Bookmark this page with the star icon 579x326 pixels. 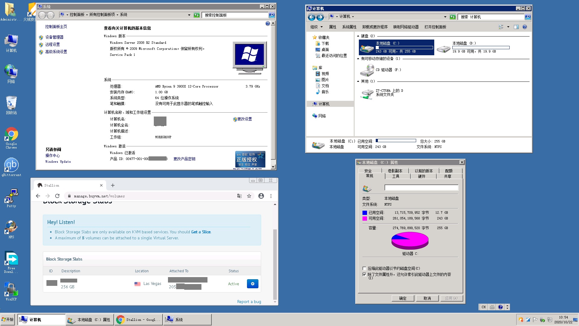click(x=249, y=196)
